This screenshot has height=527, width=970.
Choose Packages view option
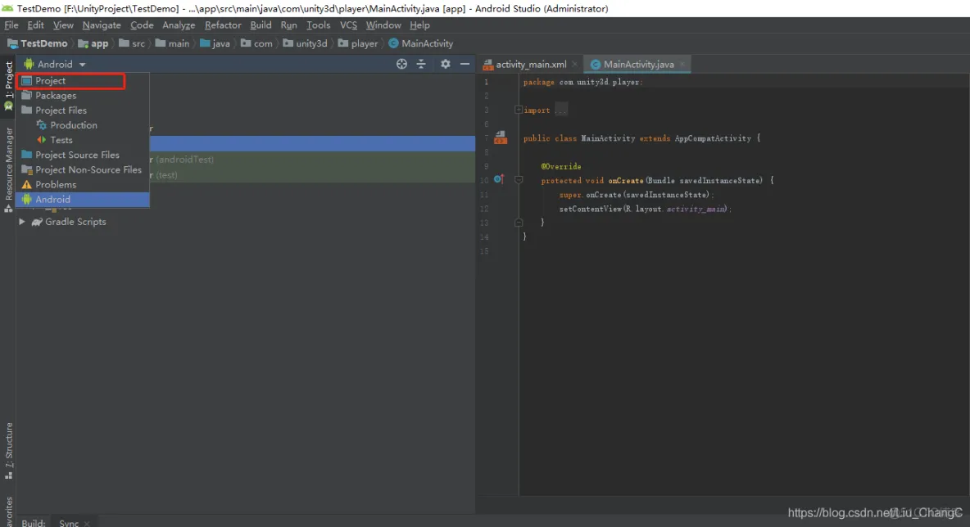(82, 96)
